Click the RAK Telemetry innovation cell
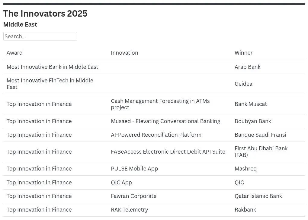 tap(129, 210)
